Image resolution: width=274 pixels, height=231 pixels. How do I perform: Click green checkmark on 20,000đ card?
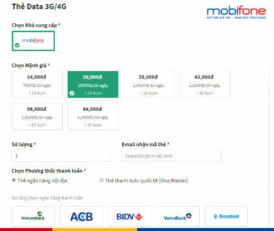pyautogui.click(x=72, y=93)
